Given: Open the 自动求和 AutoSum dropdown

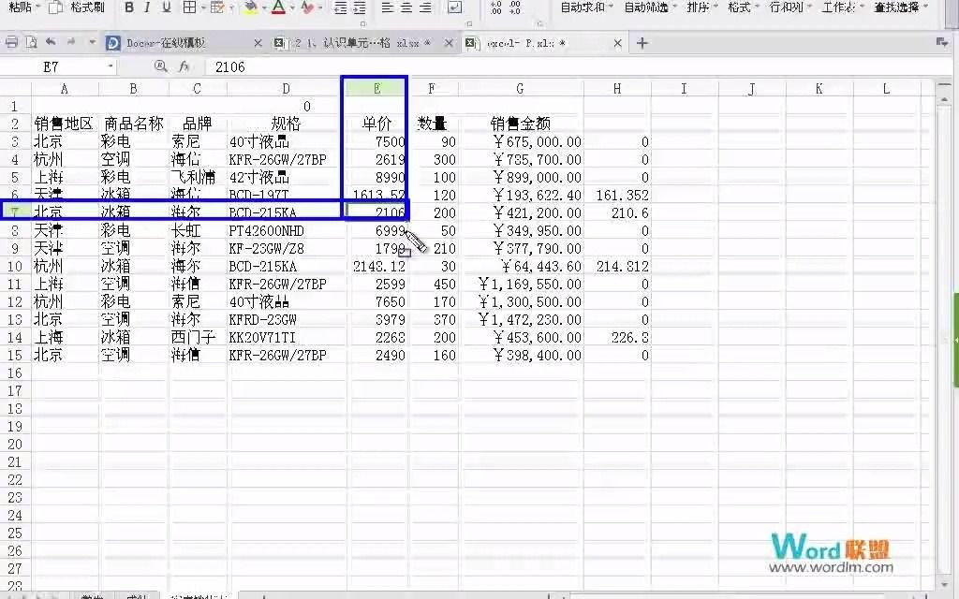Looking at the screenshot, I should pos(607,9).
